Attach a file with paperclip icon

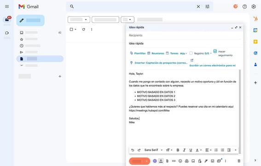(x=167, y=161)
